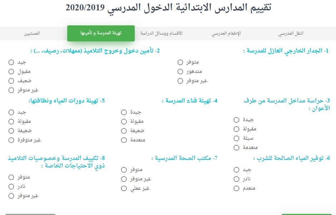Screen dimensions: 336x215
Task: Choose متوفر for question 1 الجدار الخارجي
Action: pos(181,62)
